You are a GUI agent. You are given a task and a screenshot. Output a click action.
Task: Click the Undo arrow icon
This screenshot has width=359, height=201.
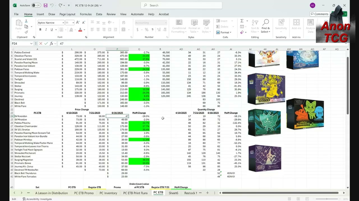pos(52,5)
